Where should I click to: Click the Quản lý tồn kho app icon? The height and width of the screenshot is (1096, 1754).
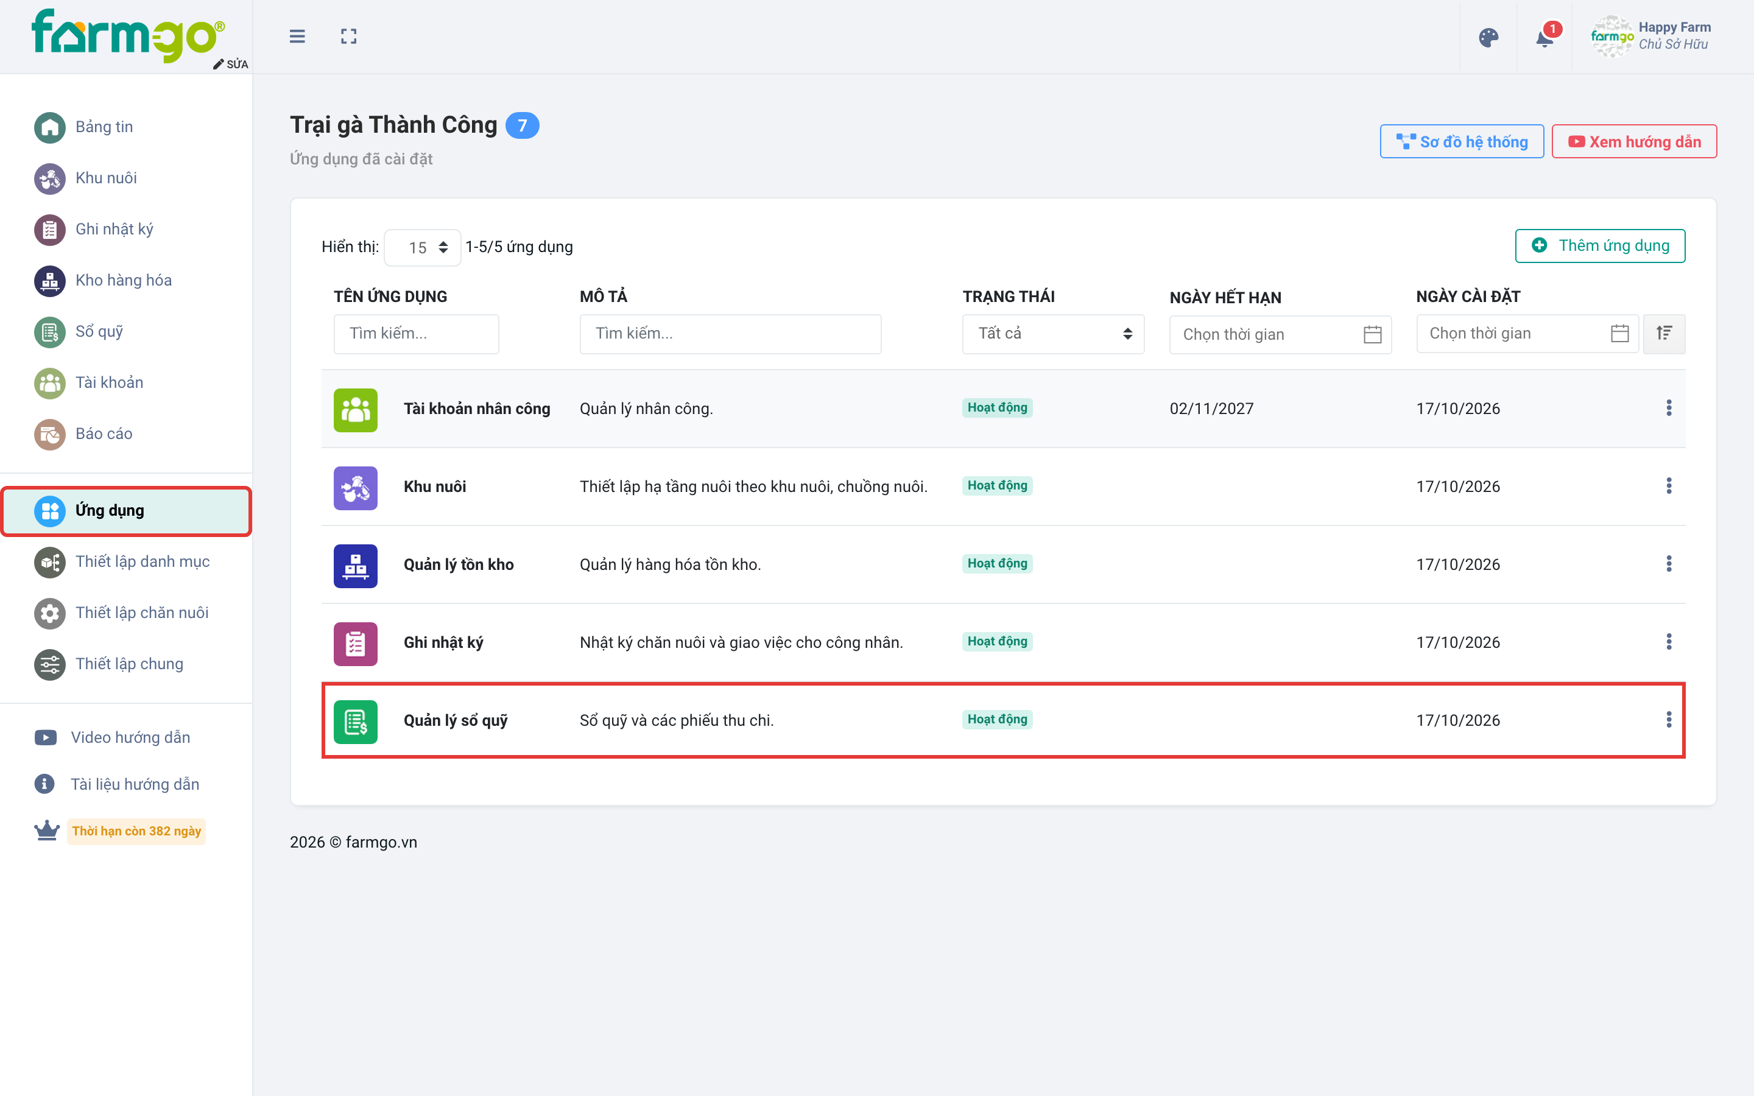click(x=355, y=566)
